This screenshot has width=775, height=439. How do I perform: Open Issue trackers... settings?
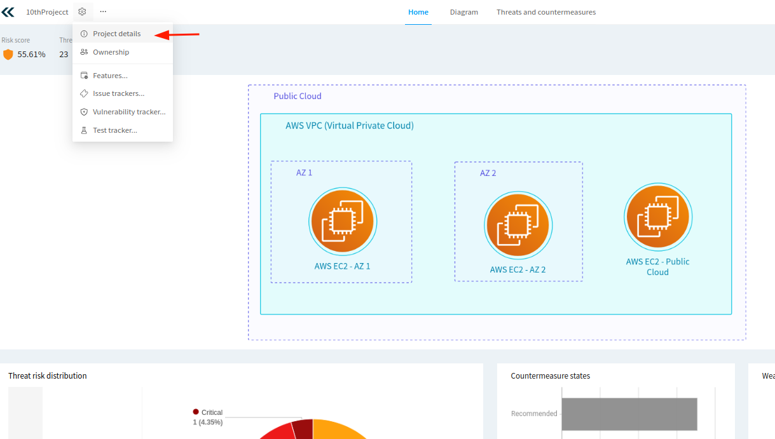[118, 93]
